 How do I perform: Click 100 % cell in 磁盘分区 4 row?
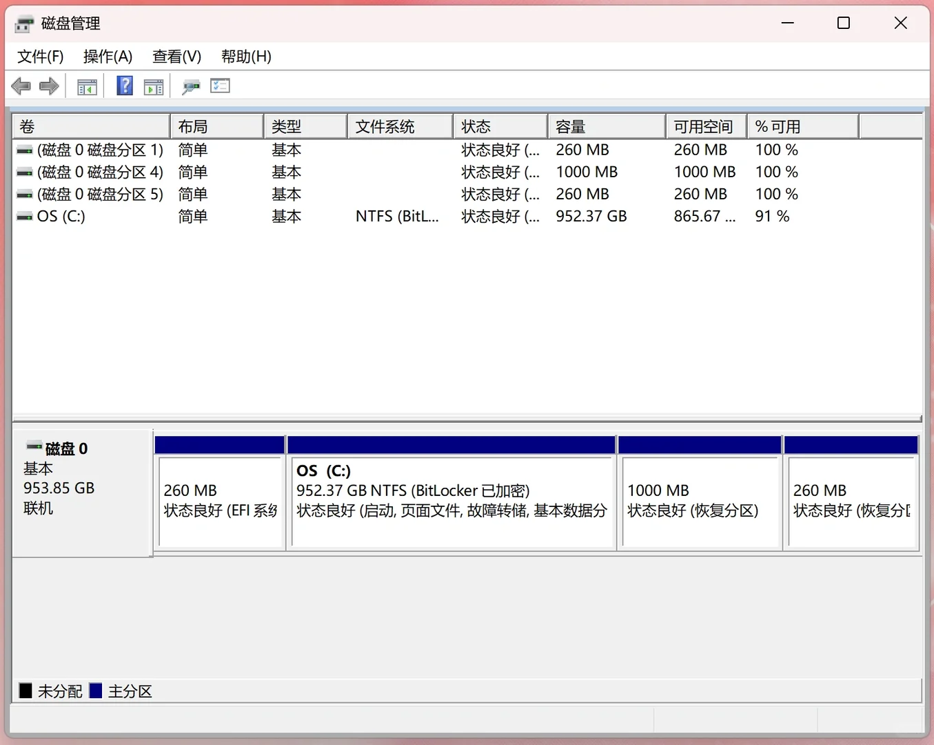point(776,172)
